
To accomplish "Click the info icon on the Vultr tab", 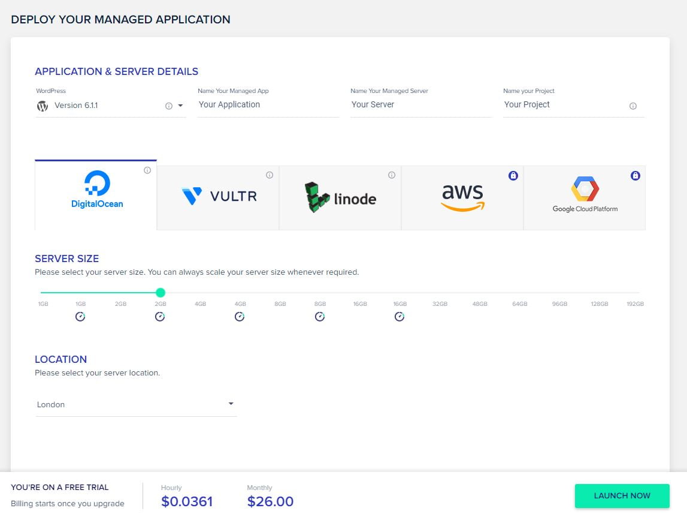I will pos(270,175).
